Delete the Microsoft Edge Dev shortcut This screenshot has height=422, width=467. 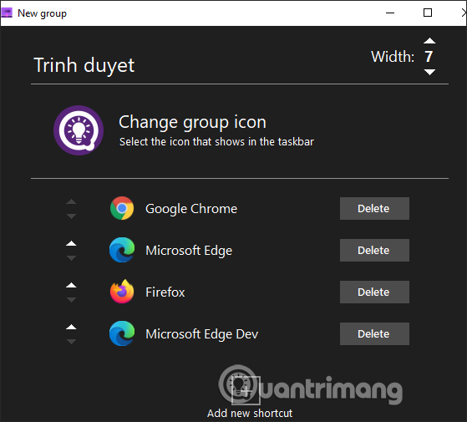point(374,333)
